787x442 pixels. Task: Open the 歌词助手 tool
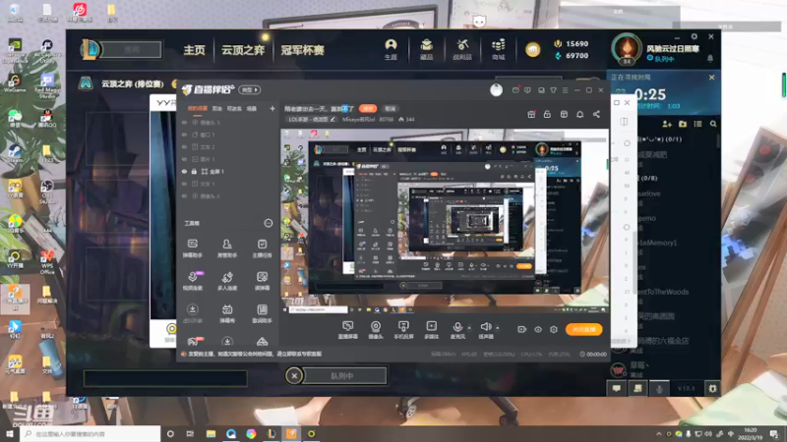tap(262, 313)
